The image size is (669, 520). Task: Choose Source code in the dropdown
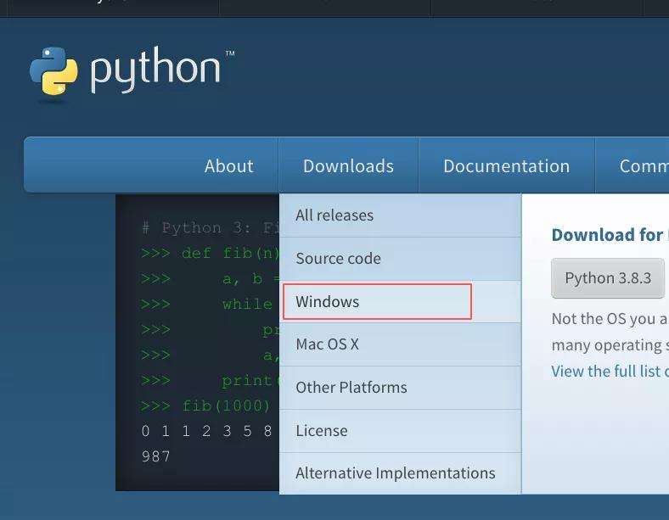coord(338,259)
